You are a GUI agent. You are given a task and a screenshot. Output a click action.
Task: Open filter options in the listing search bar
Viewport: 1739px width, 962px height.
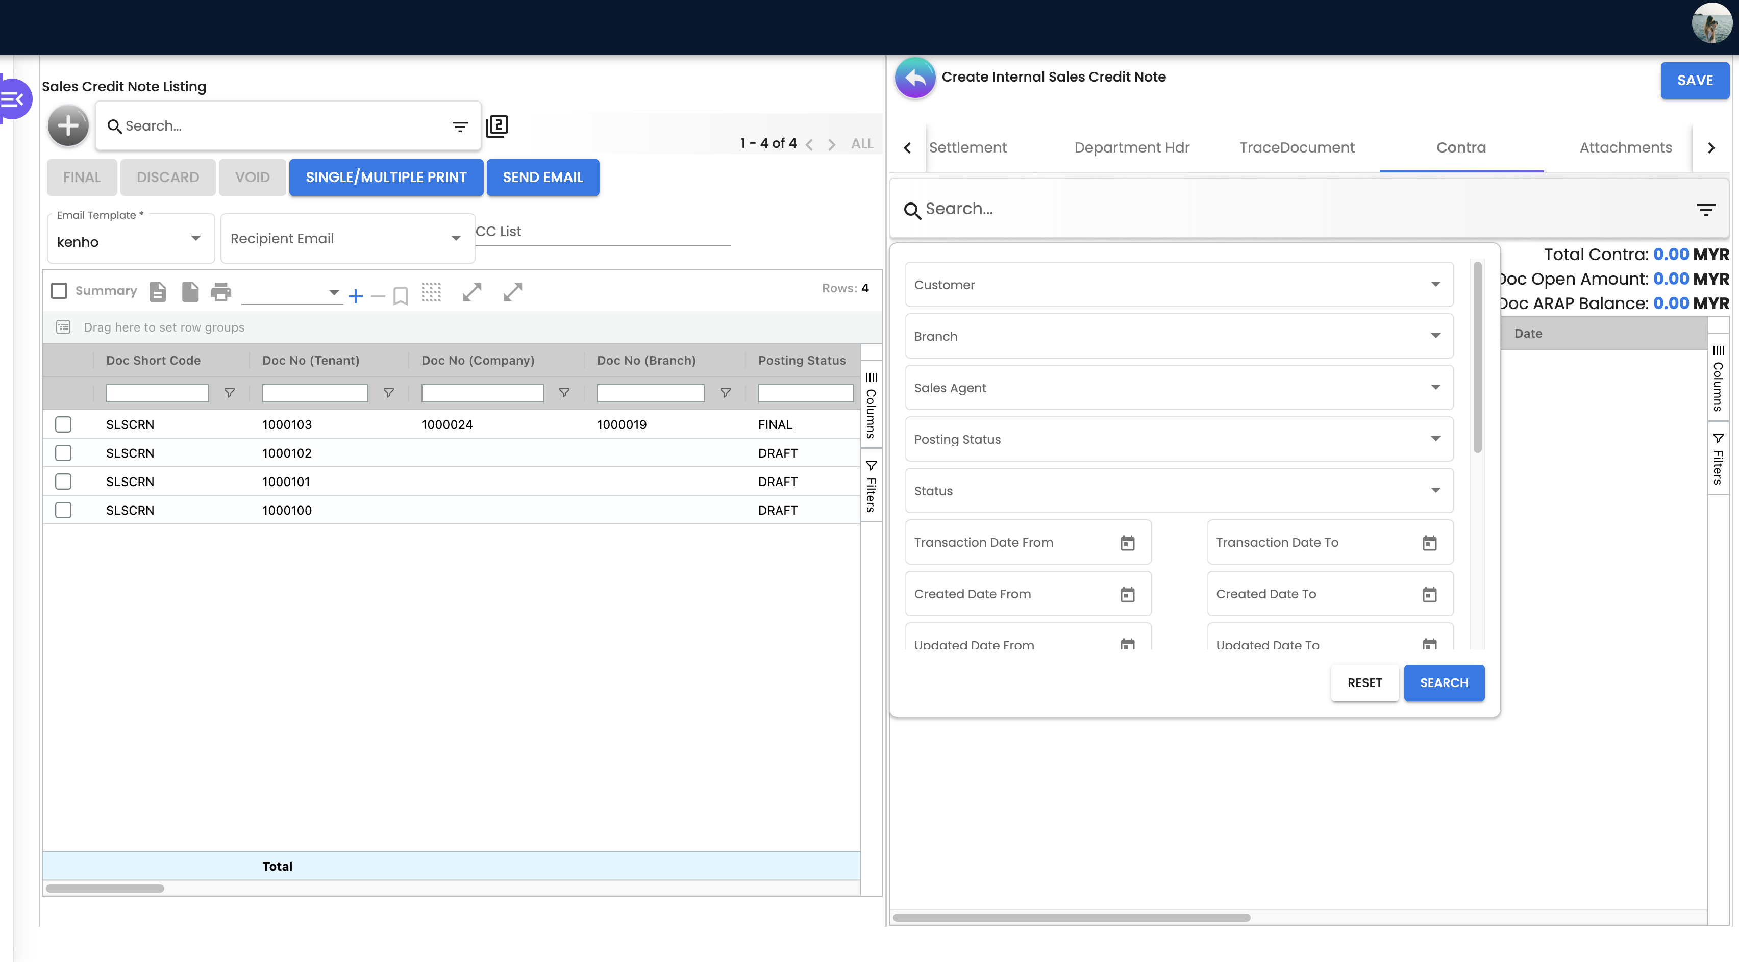(460, 126)
